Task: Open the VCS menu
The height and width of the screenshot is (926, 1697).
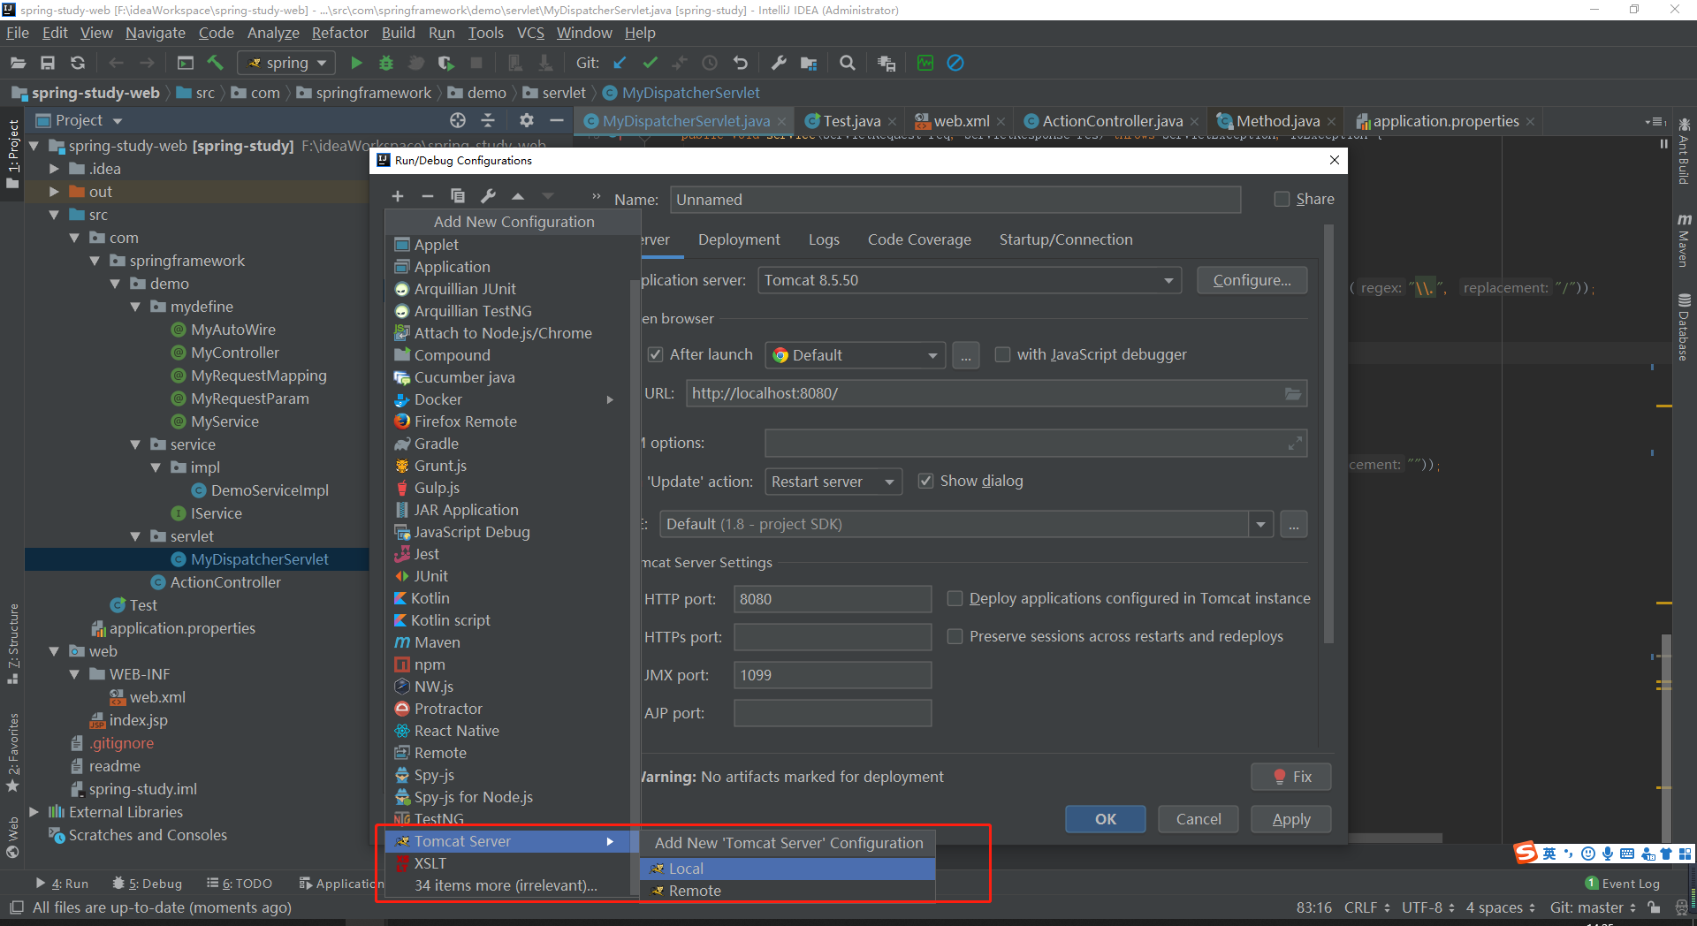Action: tap(530, 33)
